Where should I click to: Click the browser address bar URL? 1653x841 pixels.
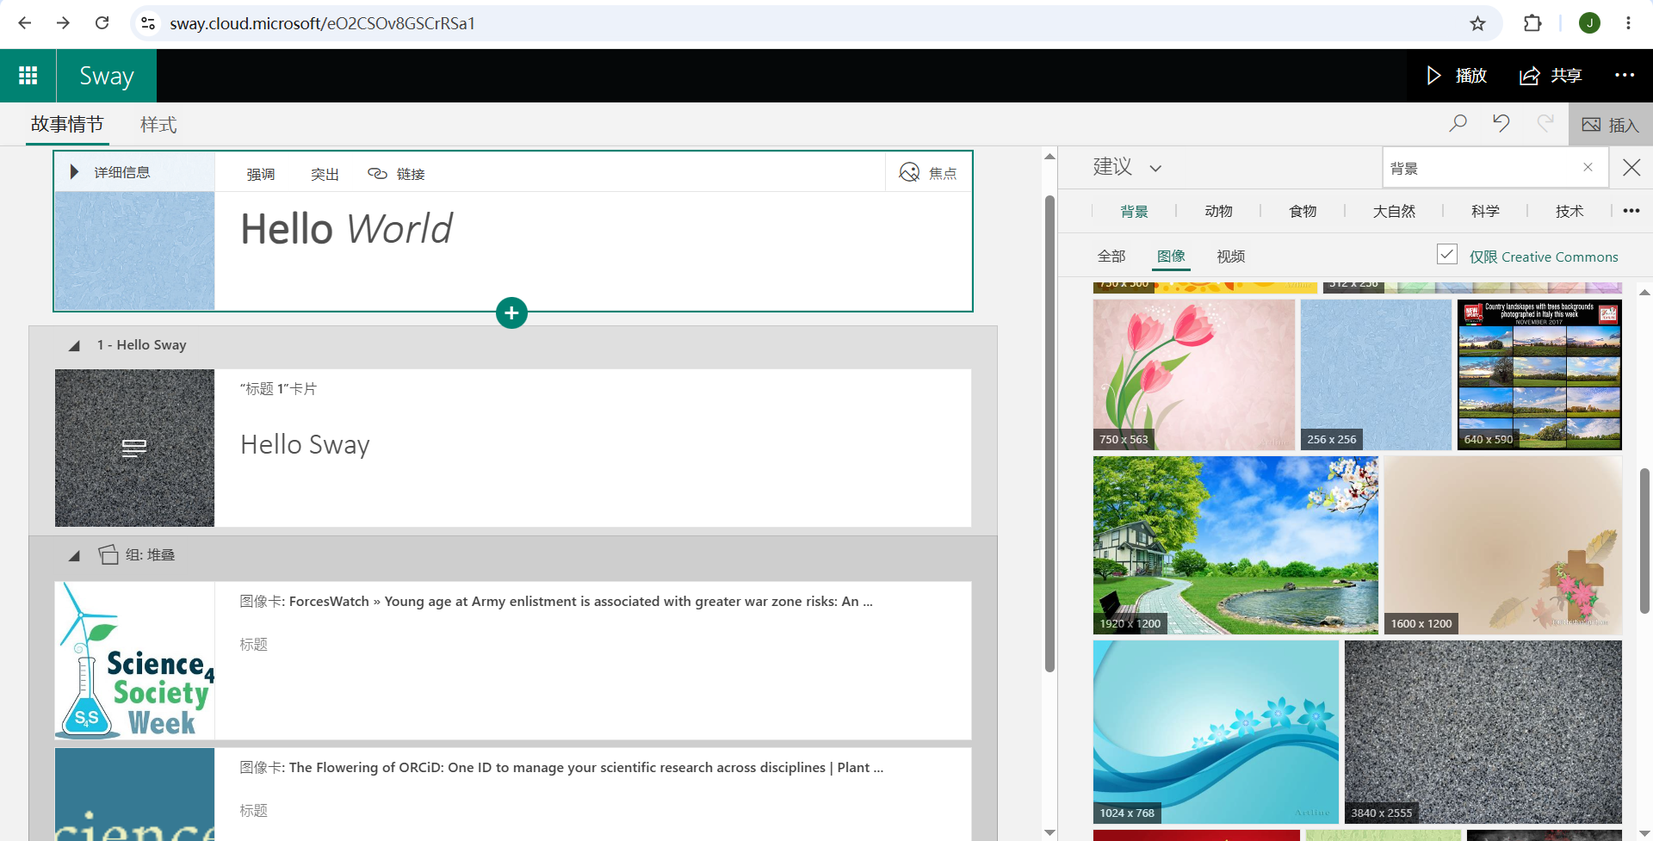click(x=322, y=23)
